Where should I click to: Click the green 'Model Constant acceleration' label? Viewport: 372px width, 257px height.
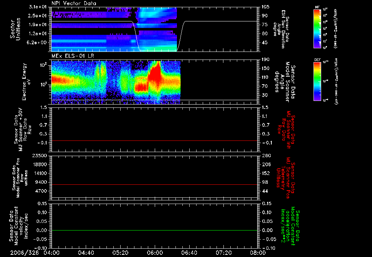[x=290, y=226]
